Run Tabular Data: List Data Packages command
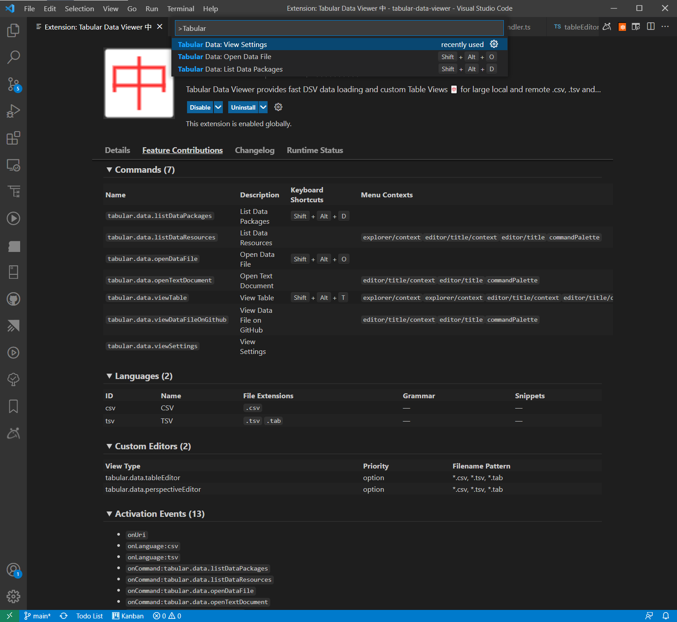The image size is (677, 622). 340,69
